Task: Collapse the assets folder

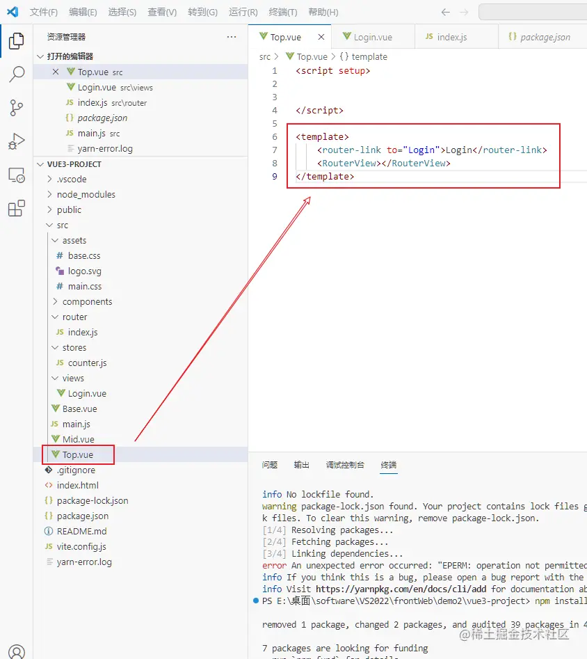Action: pyautogui.click(x=140, y=240)
